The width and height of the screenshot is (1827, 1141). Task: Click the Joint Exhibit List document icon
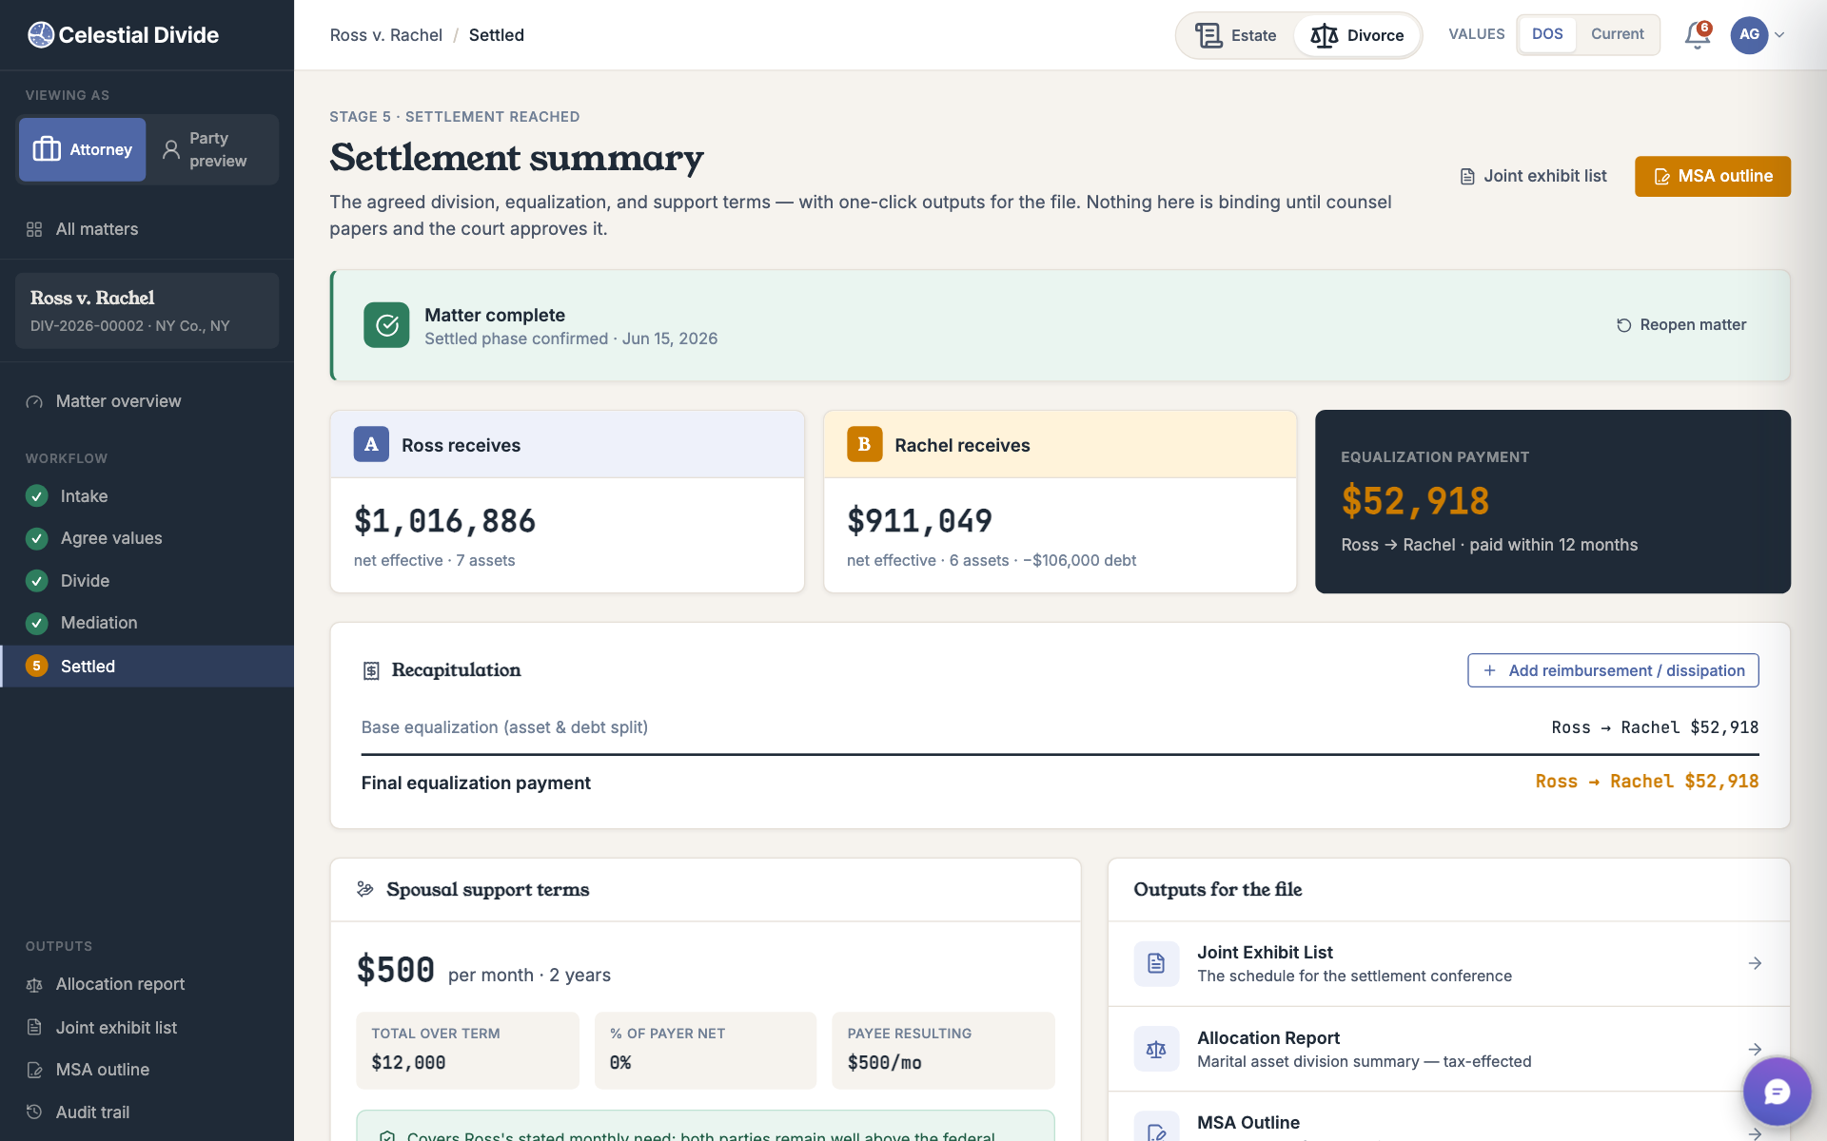pyautogui.click(x=1156, y=963)
